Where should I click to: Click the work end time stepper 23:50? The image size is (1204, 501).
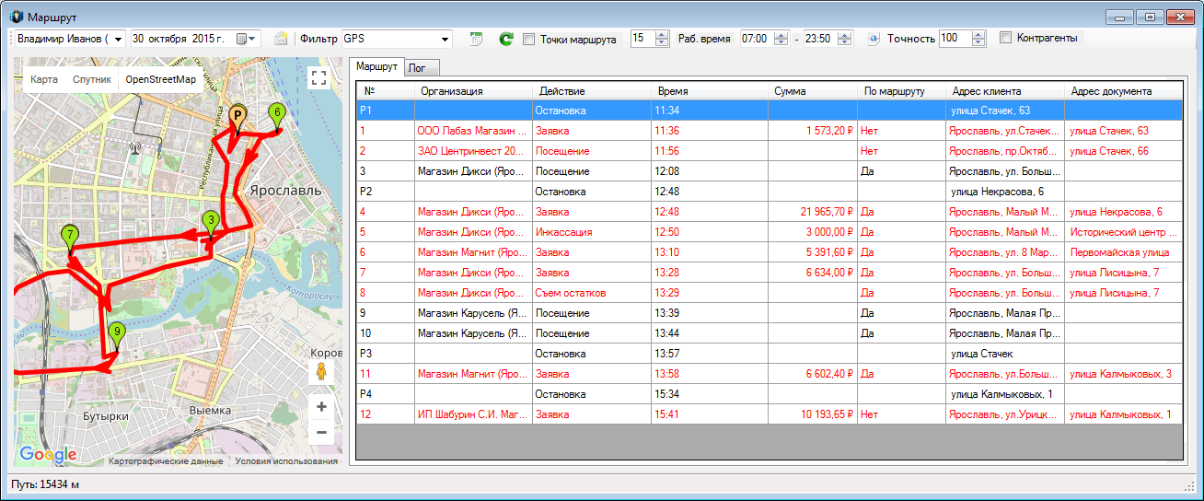click(x=845, y=39)
